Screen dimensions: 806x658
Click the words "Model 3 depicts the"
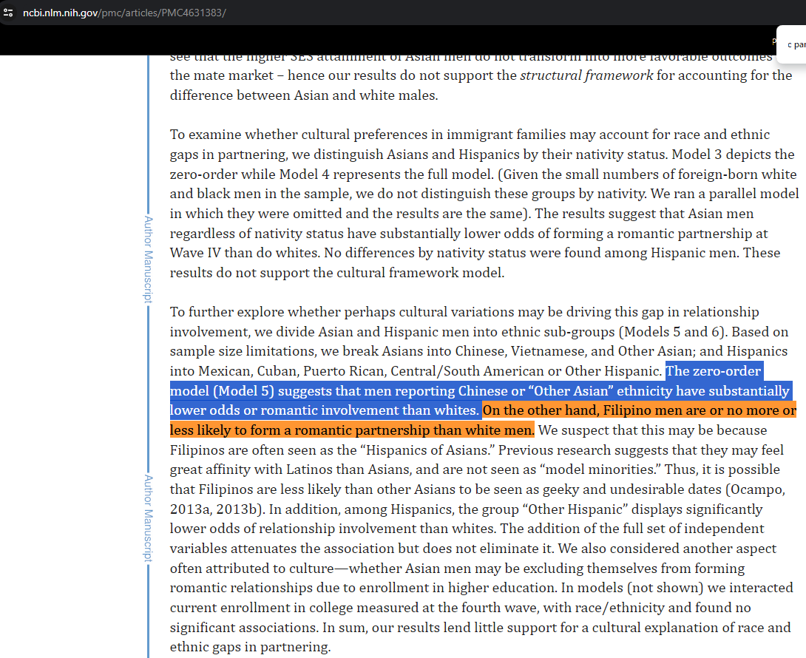click(734, 155)
